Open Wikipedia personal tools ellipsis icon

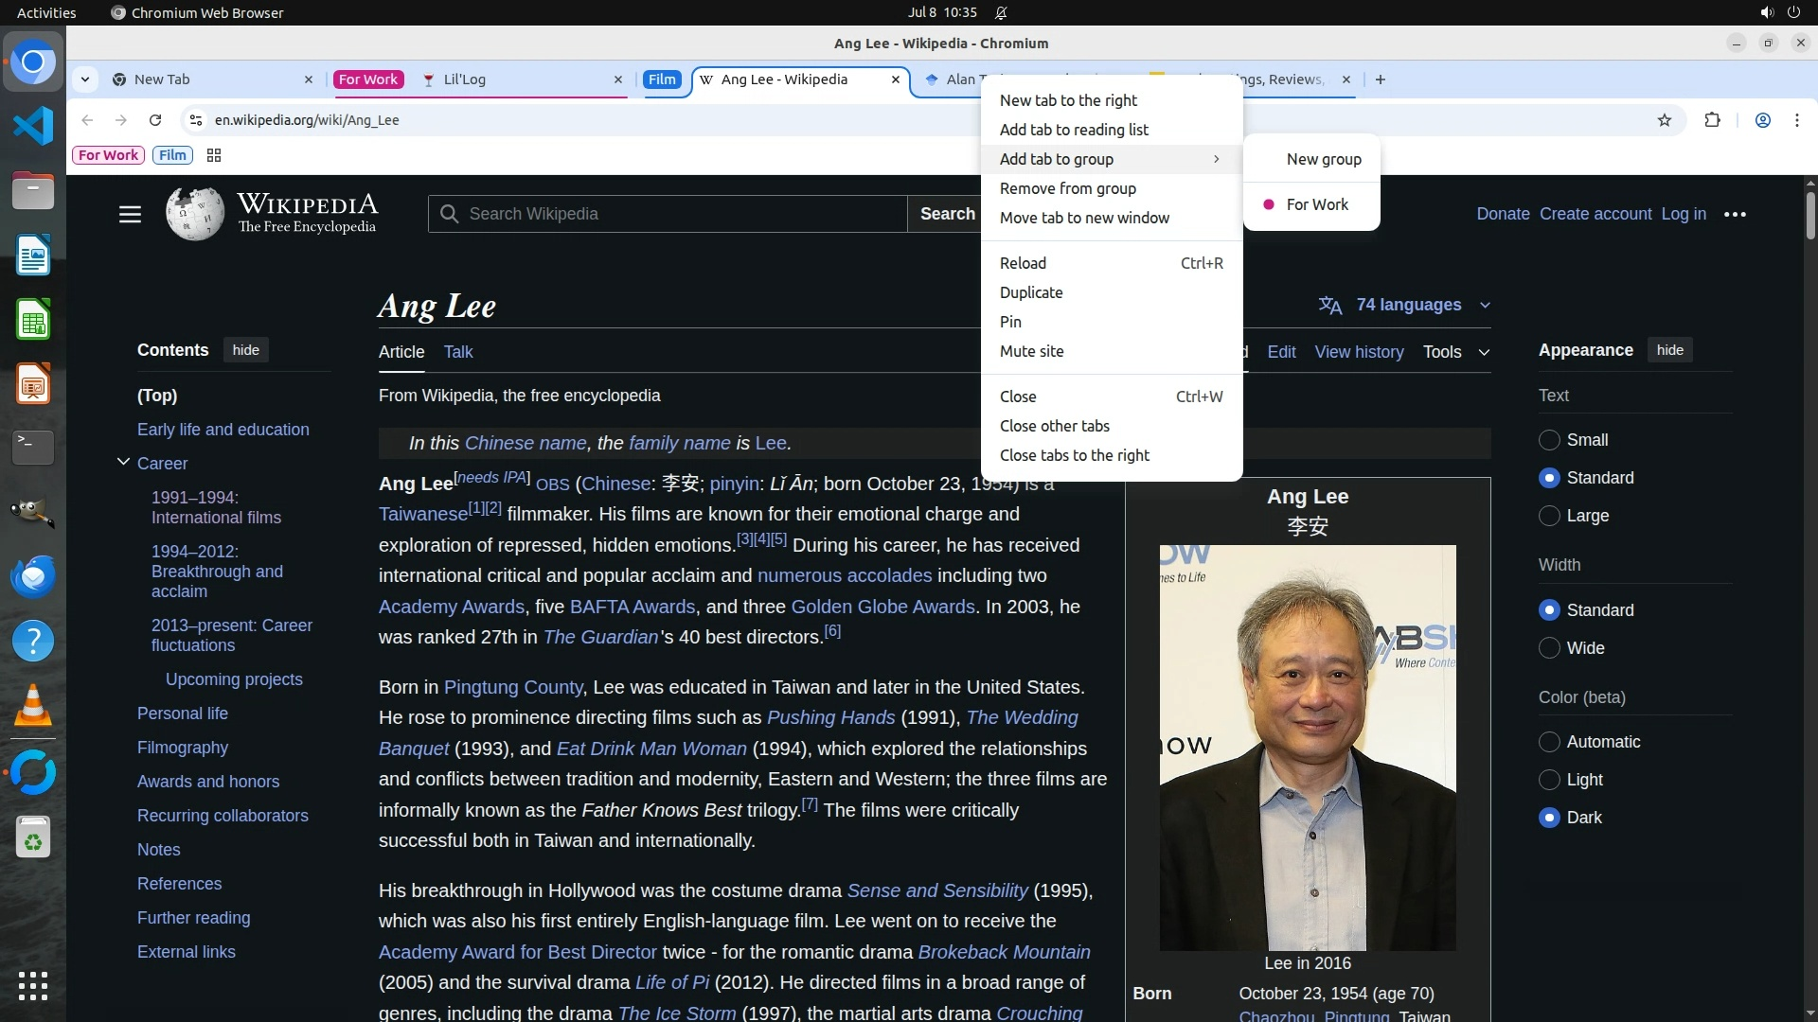coord(1735,214)
